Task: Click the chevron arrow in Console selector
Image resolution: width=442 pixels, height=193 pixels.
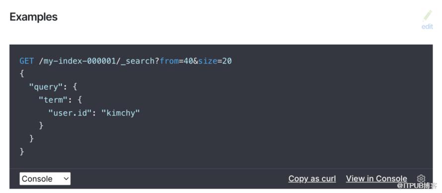Action: (66, 179)
